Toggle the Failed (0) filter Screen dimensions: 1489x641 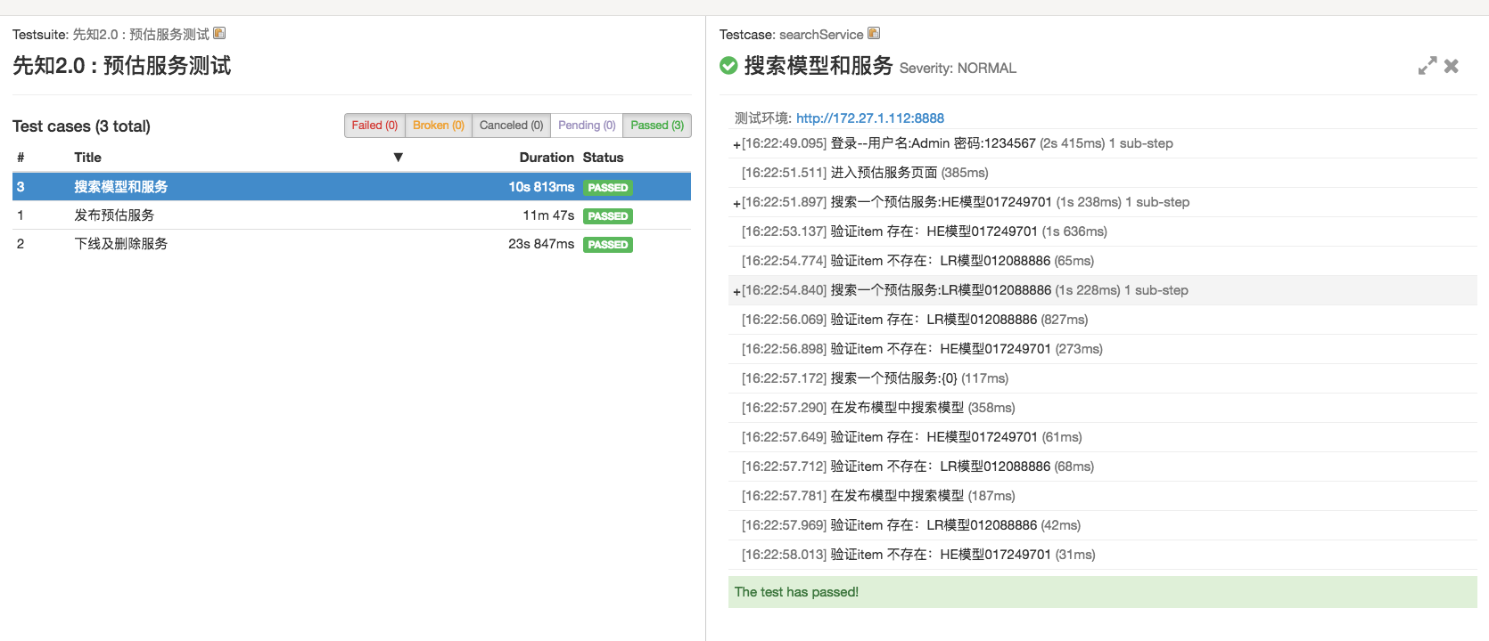tap(374, 126)
